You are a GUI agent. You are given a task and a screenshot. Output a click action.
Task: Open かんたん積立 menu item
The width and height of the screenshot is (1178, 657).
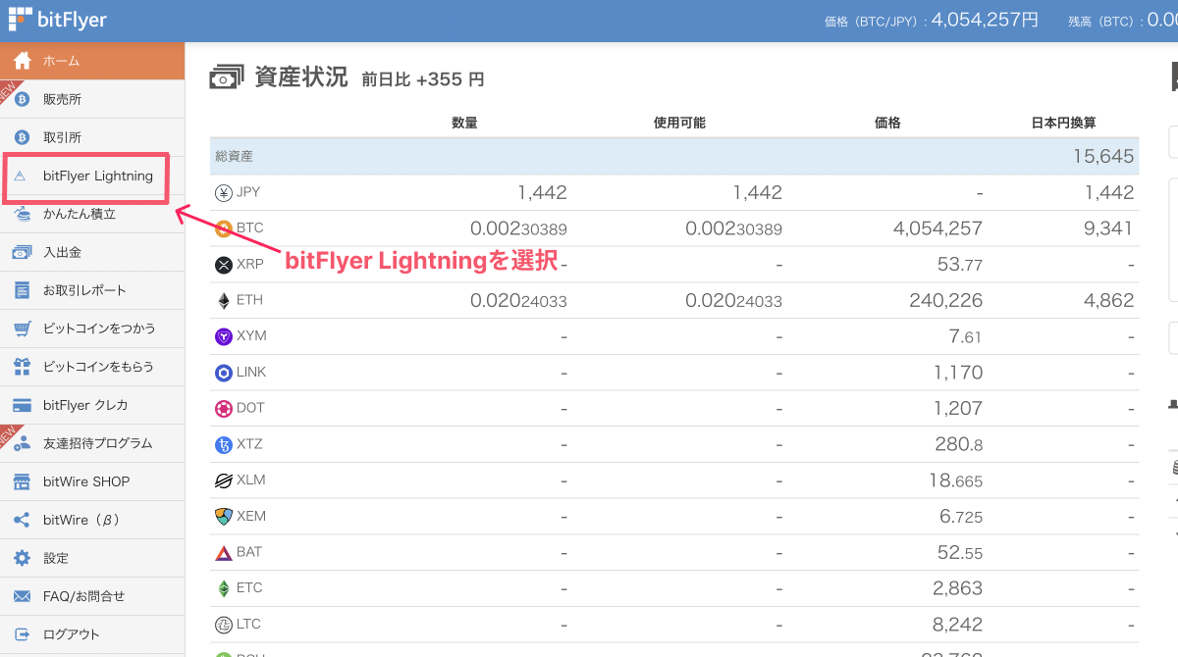click(92, 214)
